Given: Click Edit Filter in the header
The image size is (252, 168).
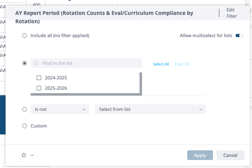Looking at the screenshot, I should (x=231, y=13).
